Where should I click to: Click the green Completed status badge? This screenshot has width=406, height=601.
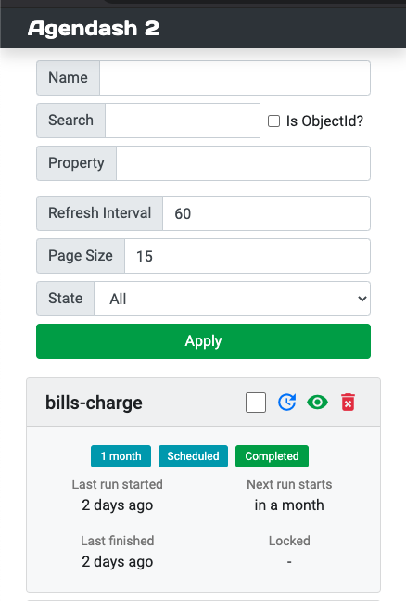coord(272,456)
